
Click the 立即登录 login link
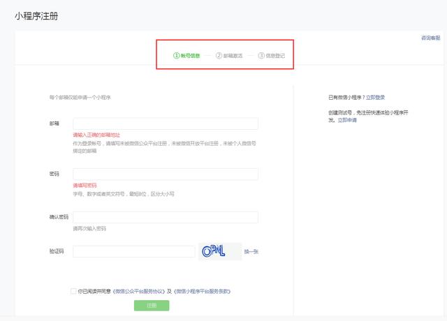375,98
